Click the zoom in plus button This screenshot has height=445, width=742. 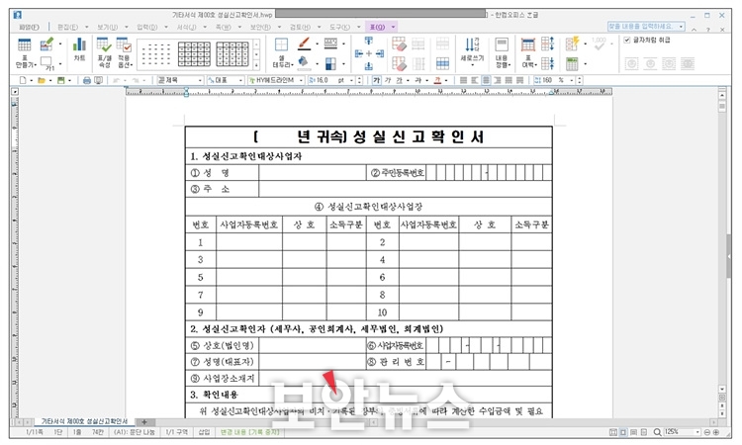tap(716, 432)
